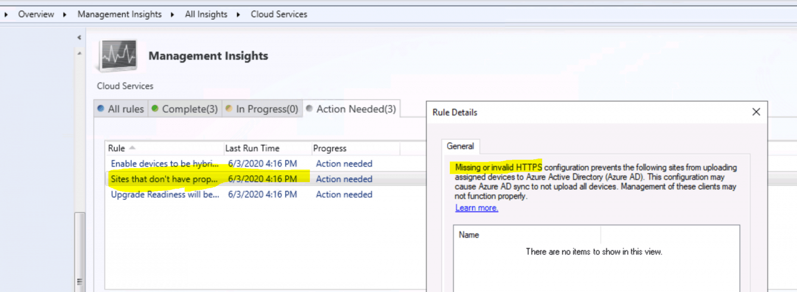797x292 pixels.
Task: Sort by the Rule column header
Action: pyautogui.click(x=164, y=148)
